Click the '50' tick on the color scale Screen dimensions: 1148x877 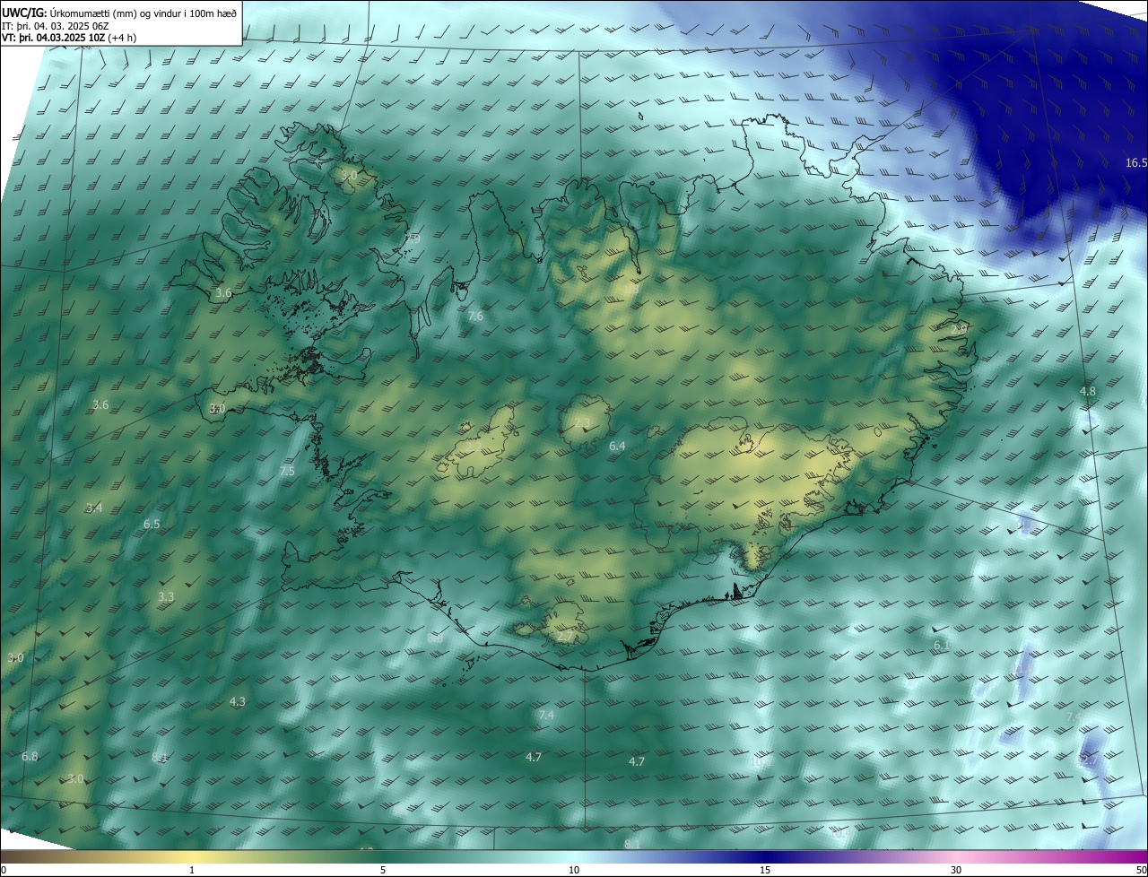point(1141,870)
